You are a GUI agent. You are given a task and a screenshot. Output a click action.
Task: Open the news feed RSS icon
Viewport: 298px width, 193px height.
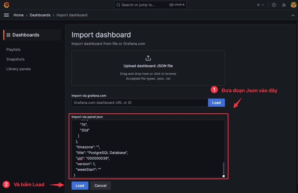[x=284, y=5]
